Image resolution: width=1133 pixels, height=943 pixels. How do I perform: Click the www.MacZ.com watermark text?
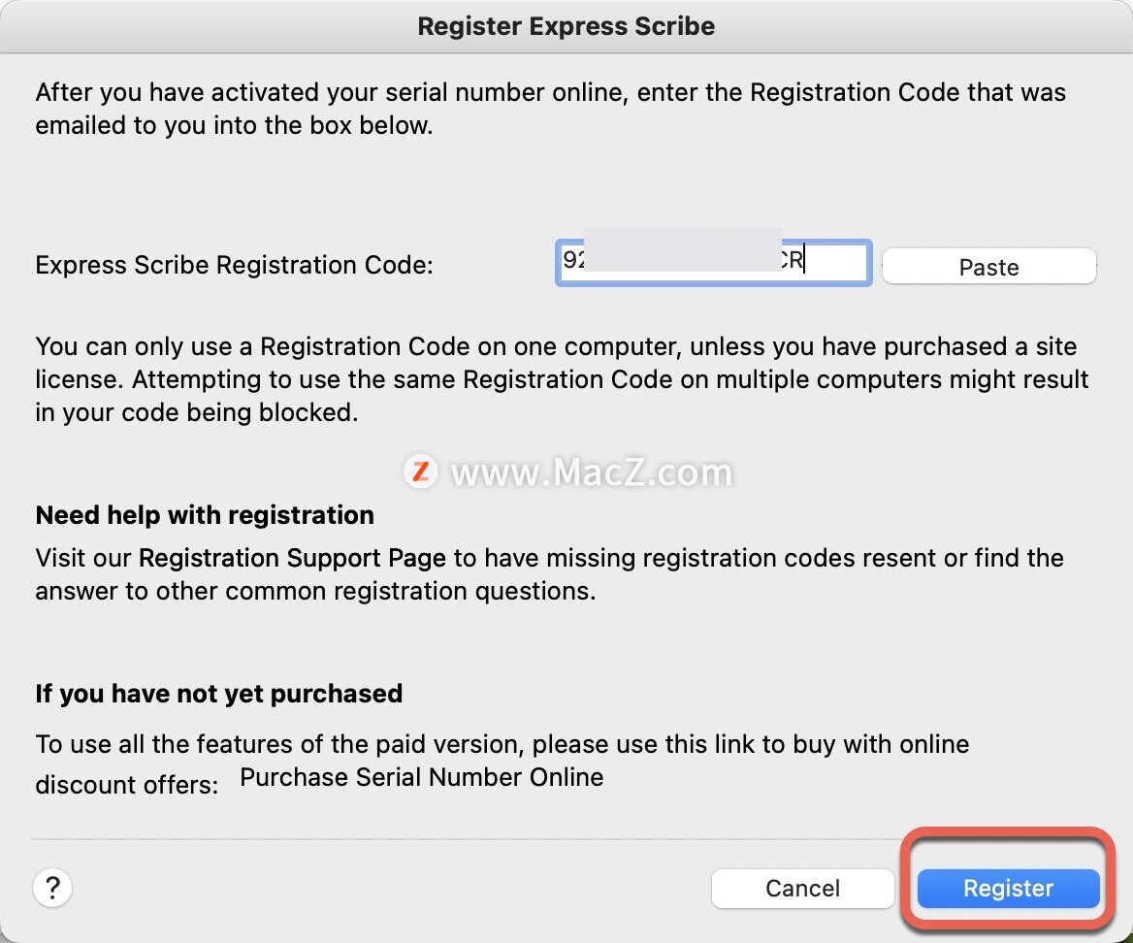pyautogui.click(x=592, y=472)
